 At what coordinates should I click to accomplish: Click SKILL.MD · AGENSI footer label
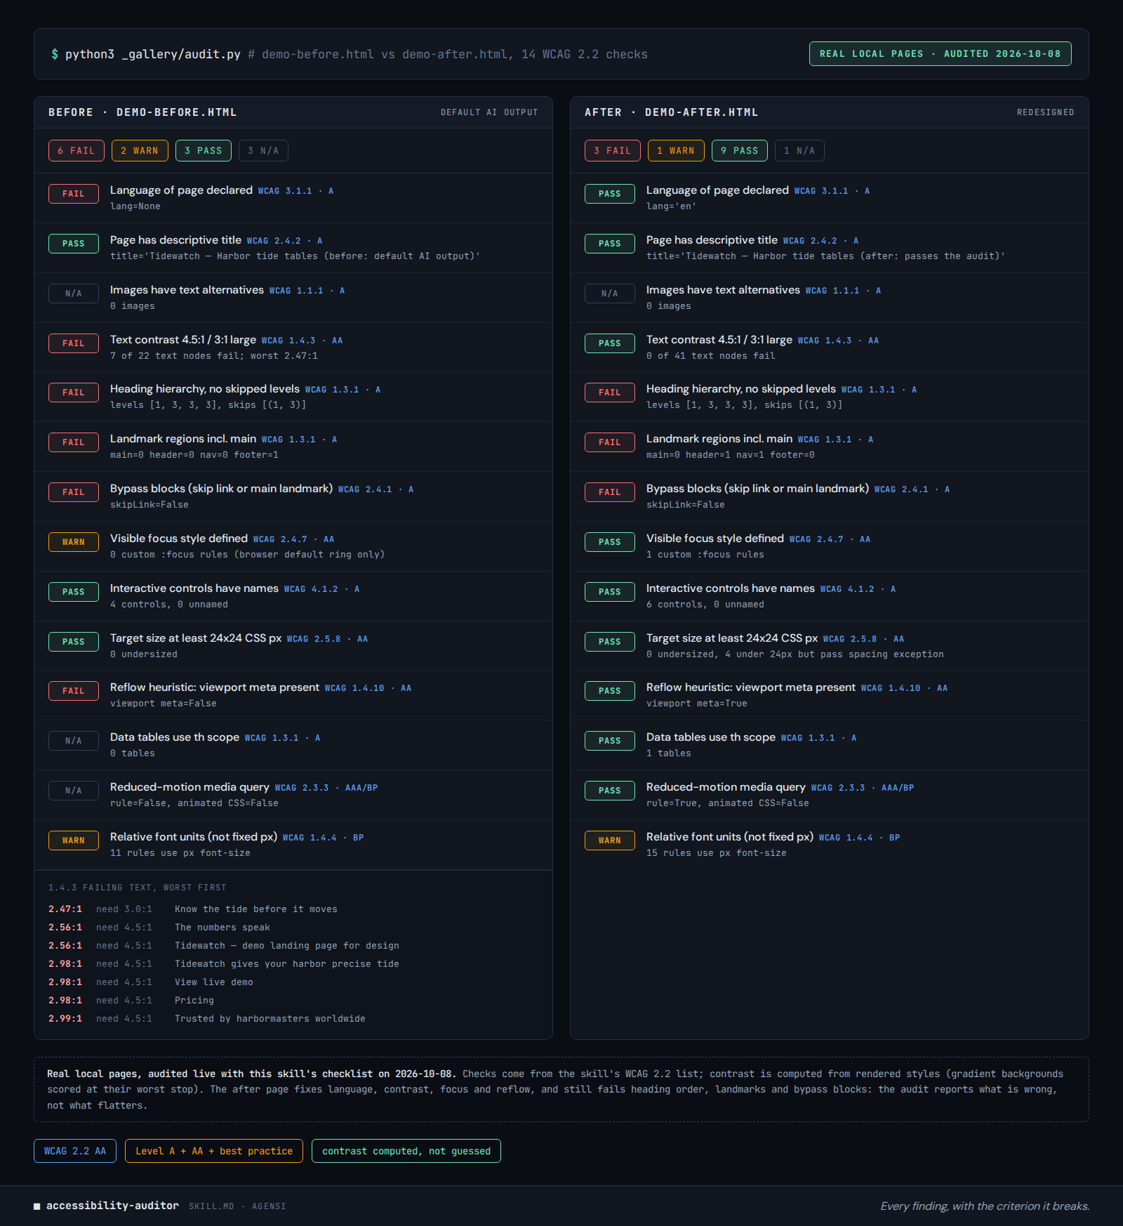pyautogui.click(x=237, y=1206)
